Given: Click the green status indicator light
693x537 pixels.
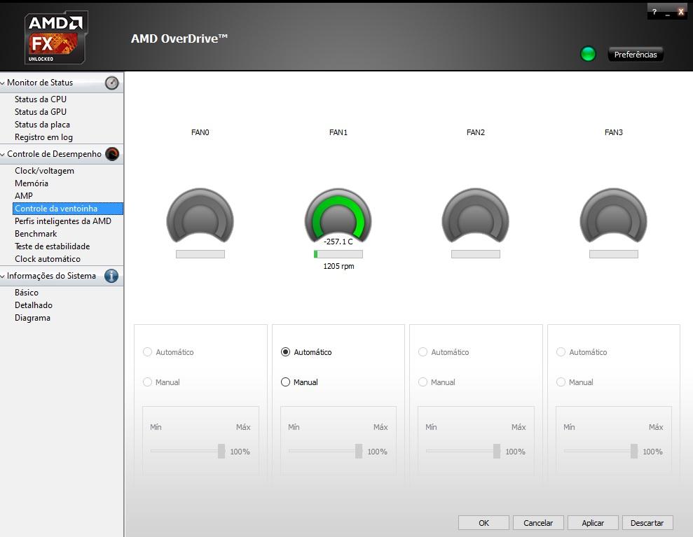Looking at the screenshot, I should click(x=588, y=54).
